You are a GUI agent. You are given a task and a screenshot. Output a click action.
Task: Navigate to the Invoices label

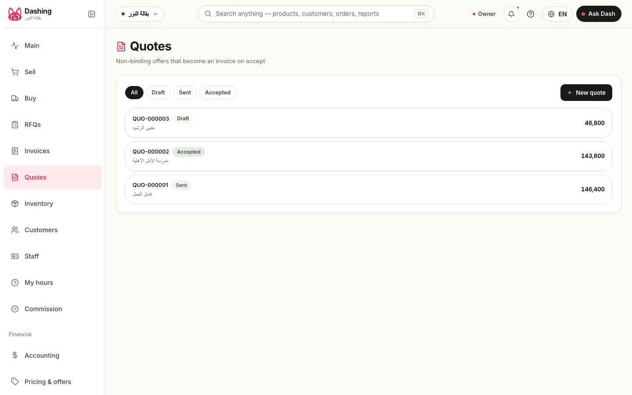click(37, 151)
